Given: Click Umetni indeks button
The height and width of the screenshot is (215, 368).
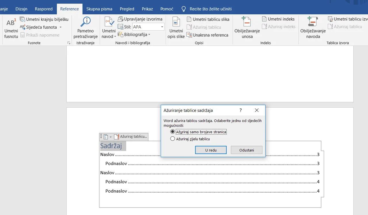Looking at the screenshot, I should 278,19.
